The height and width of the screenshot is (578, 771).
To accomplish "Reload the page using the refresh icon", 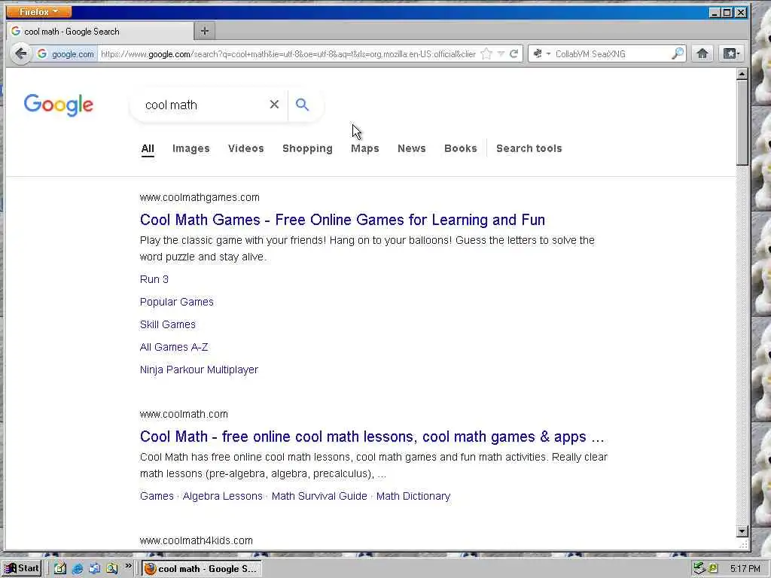I will (x=513, y=54).
